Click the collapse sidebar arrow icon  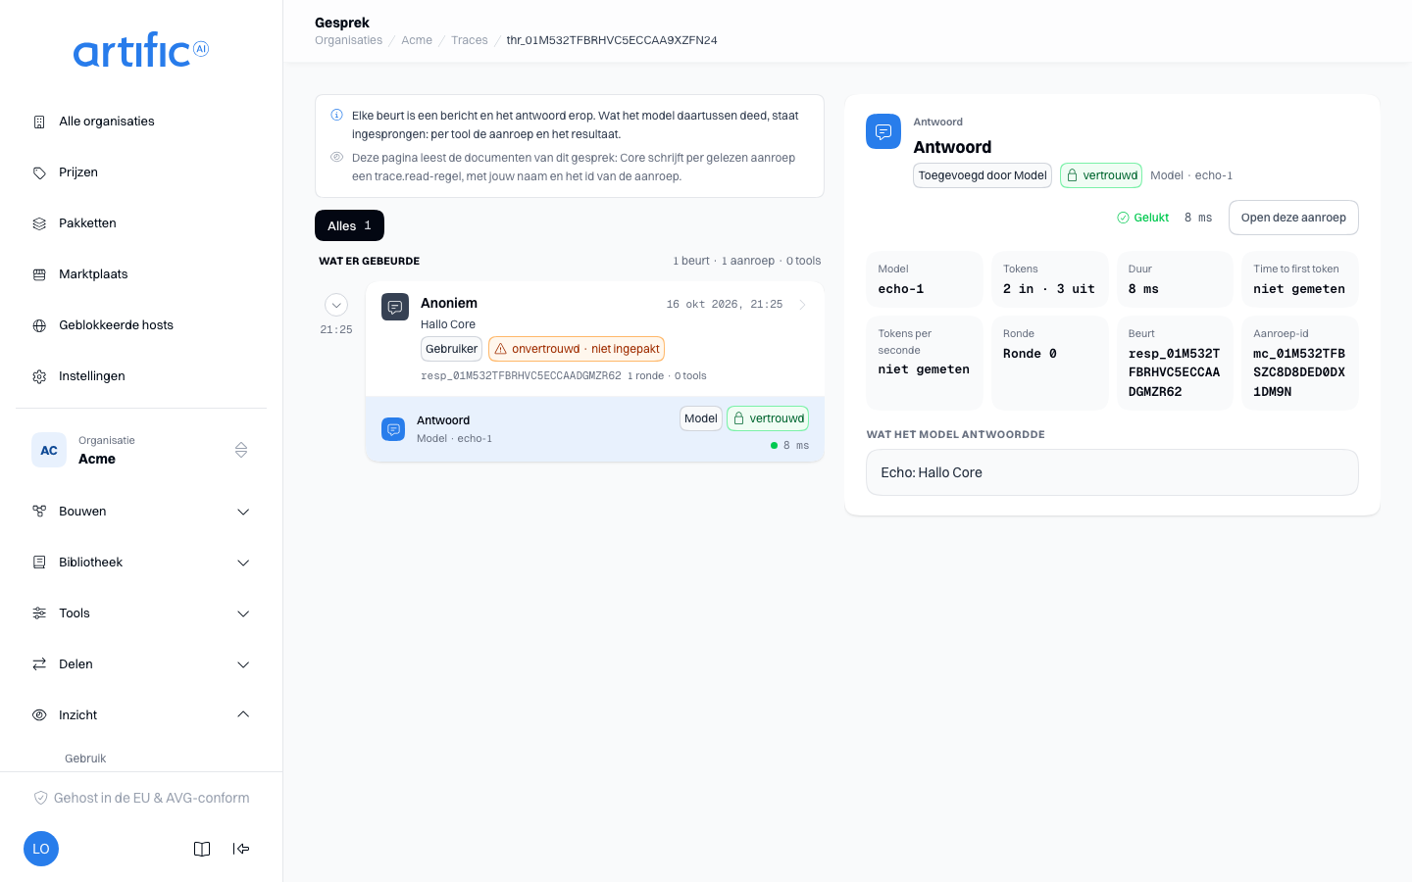(241, 849)
